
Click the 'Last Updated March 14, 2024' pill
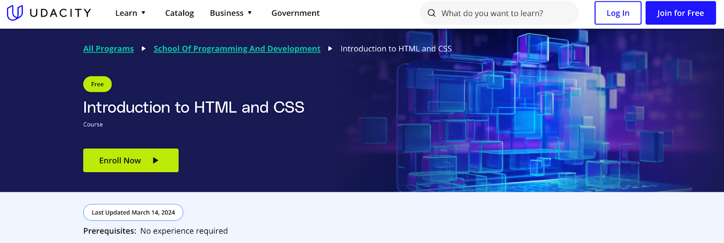[133, 212]
